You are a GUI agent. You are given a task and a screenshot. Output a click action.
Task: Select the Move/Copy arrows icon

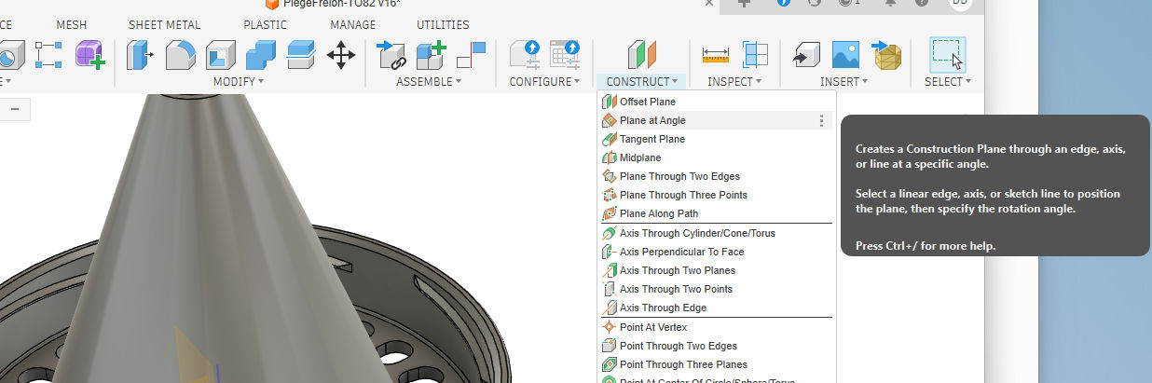340,55
